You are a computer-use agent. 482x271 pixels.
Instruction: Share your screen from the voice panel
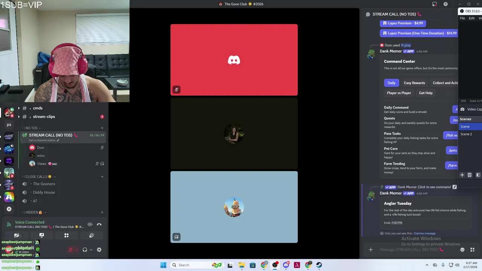[41, 236]
